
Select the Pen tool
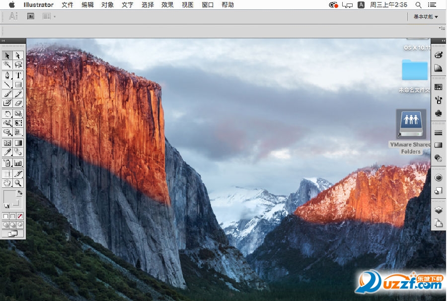7,75
